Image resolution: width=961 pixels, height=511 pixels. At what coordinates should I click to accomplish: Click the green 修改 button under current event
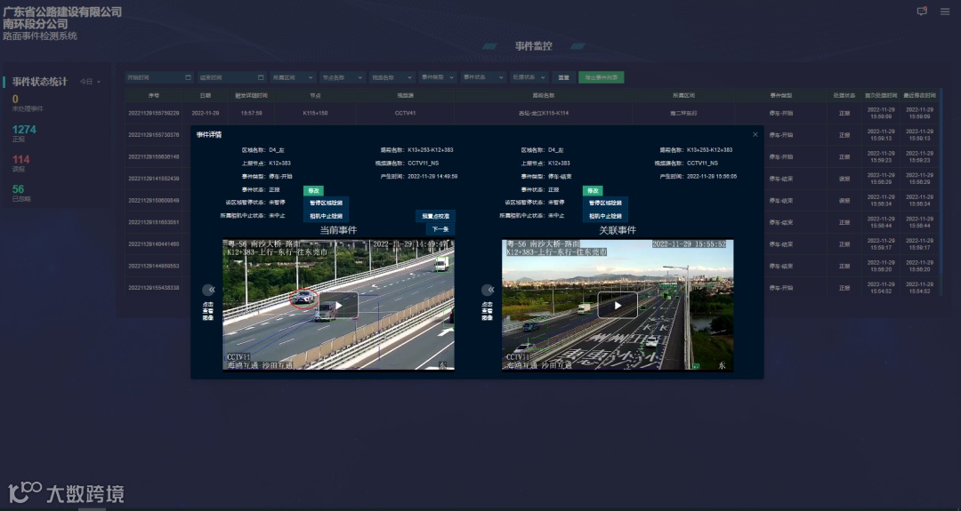click(x=313, y=190)
